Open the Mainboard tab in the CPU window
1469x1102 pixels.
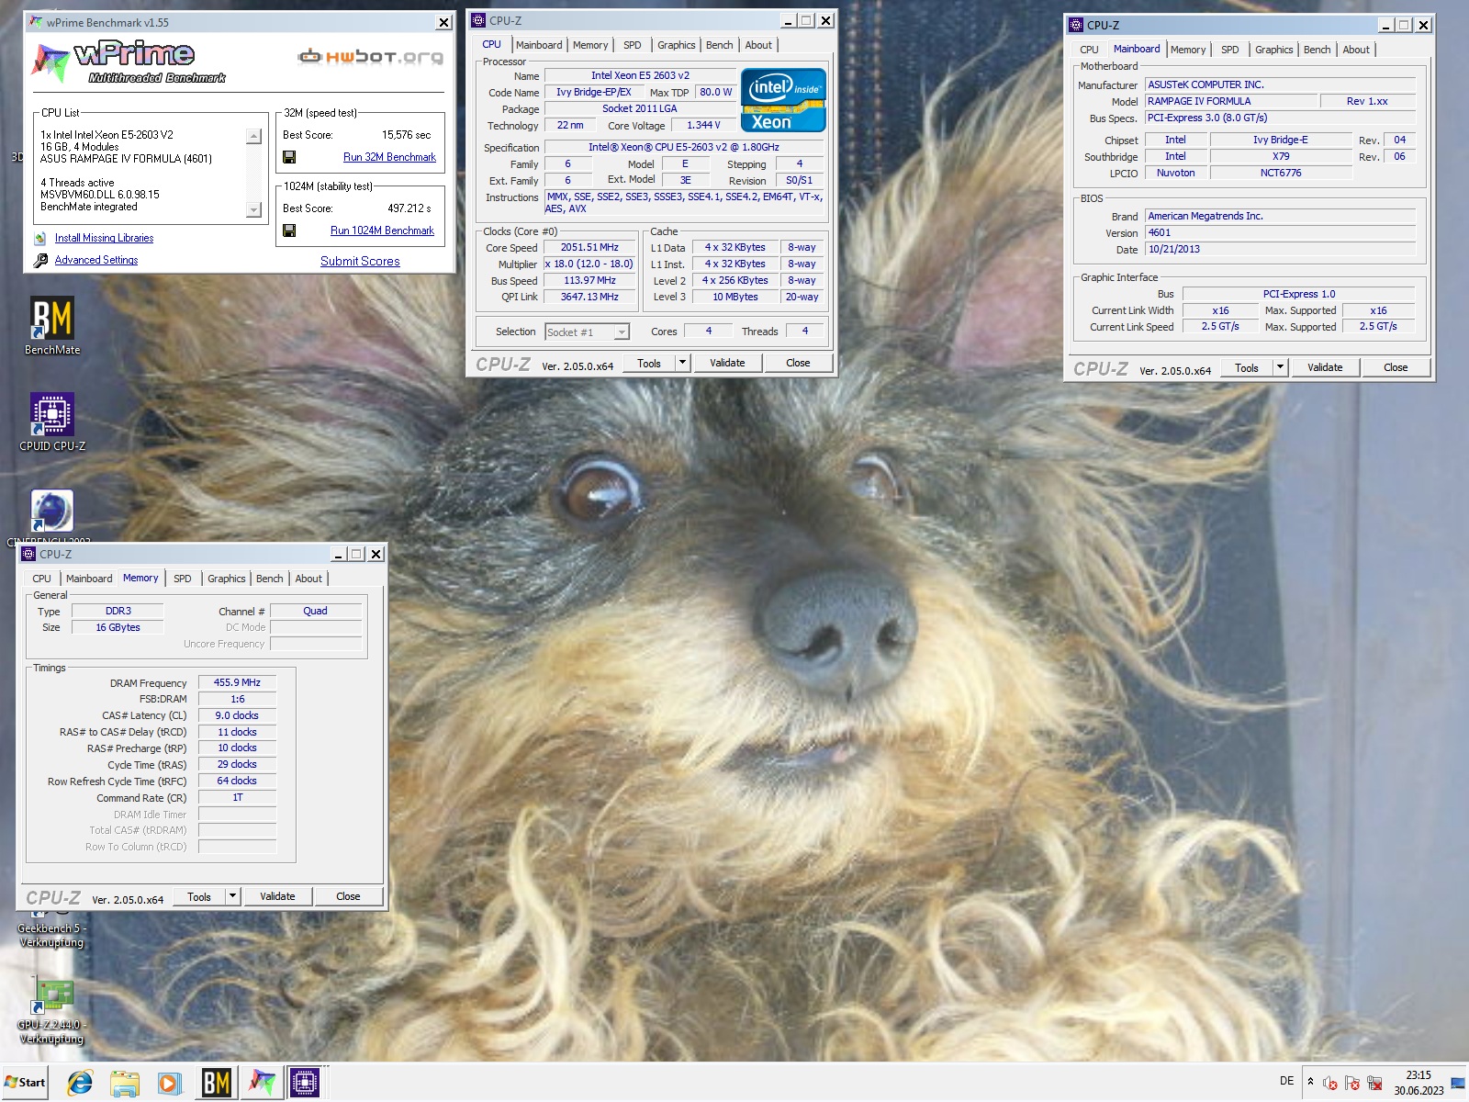tap(539, 45)
